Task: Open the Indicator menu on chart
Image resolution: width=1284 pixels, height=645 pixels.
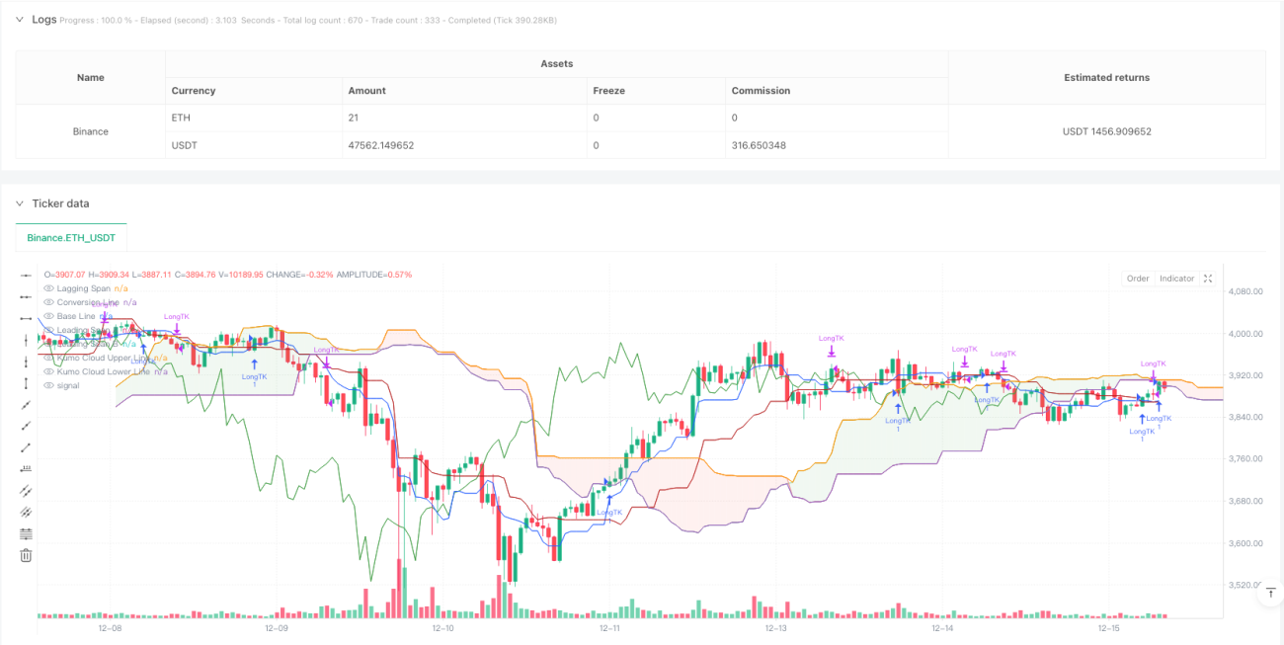Action: click(x=1176, y=279)
